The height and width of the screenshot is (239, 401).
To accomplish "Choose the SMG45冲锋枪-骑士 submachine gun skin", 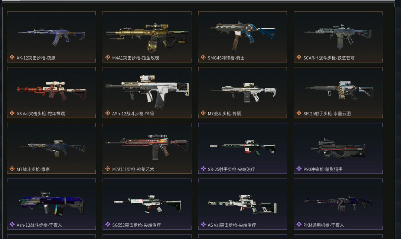I will click(x=243, y=37).
